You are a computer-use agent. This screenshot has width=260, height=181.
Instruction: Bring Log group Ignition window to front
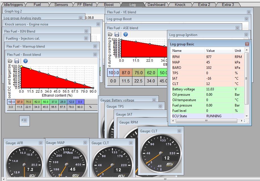(198, 35)
